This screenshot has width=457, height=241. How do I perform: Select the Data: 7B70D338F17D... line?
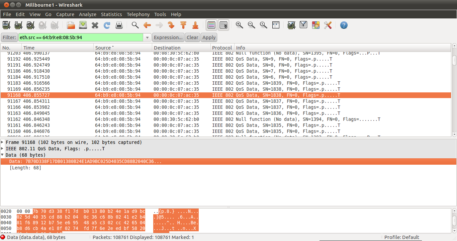[x=229, y=161]
